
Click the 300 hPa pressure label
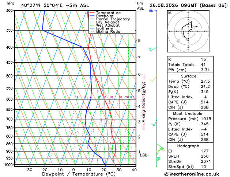click(x=10, y=11)
